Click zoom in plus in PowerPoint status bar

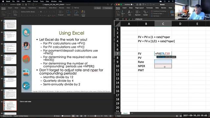(x=102, y=116)
